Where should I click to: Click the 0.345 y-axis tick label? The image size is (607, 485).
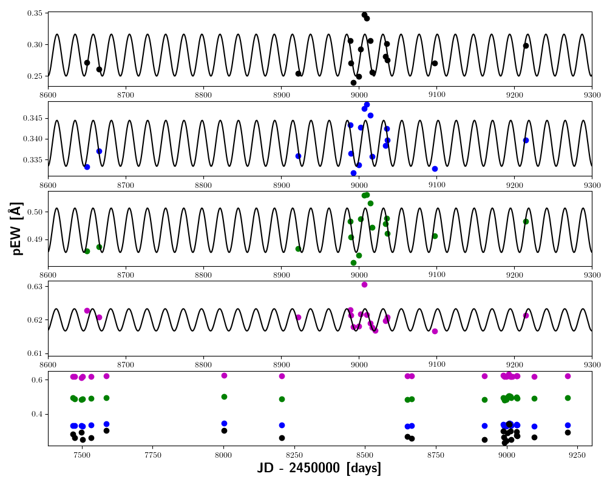(33, 118)
